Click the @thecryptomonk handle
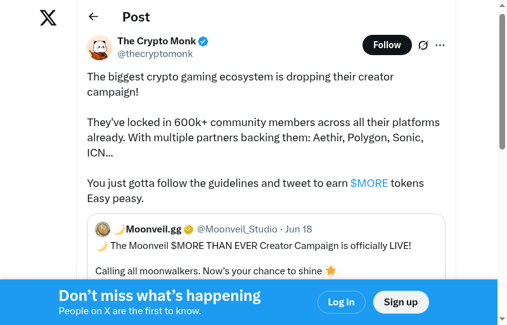Screen dimensions: 507x325 pos(155,54)
